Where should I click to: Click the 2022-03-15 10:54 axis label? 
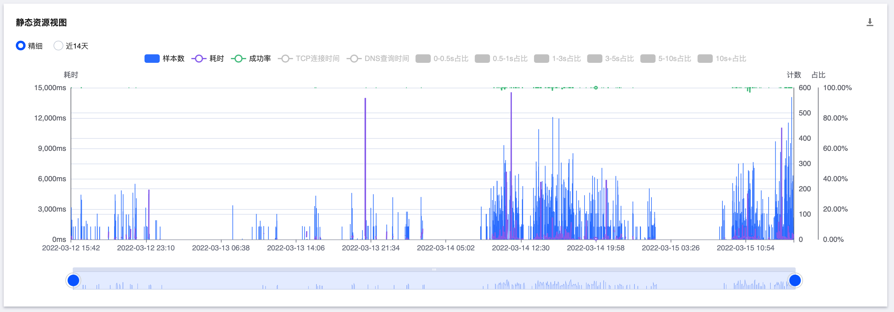click(x=746, y=248)
